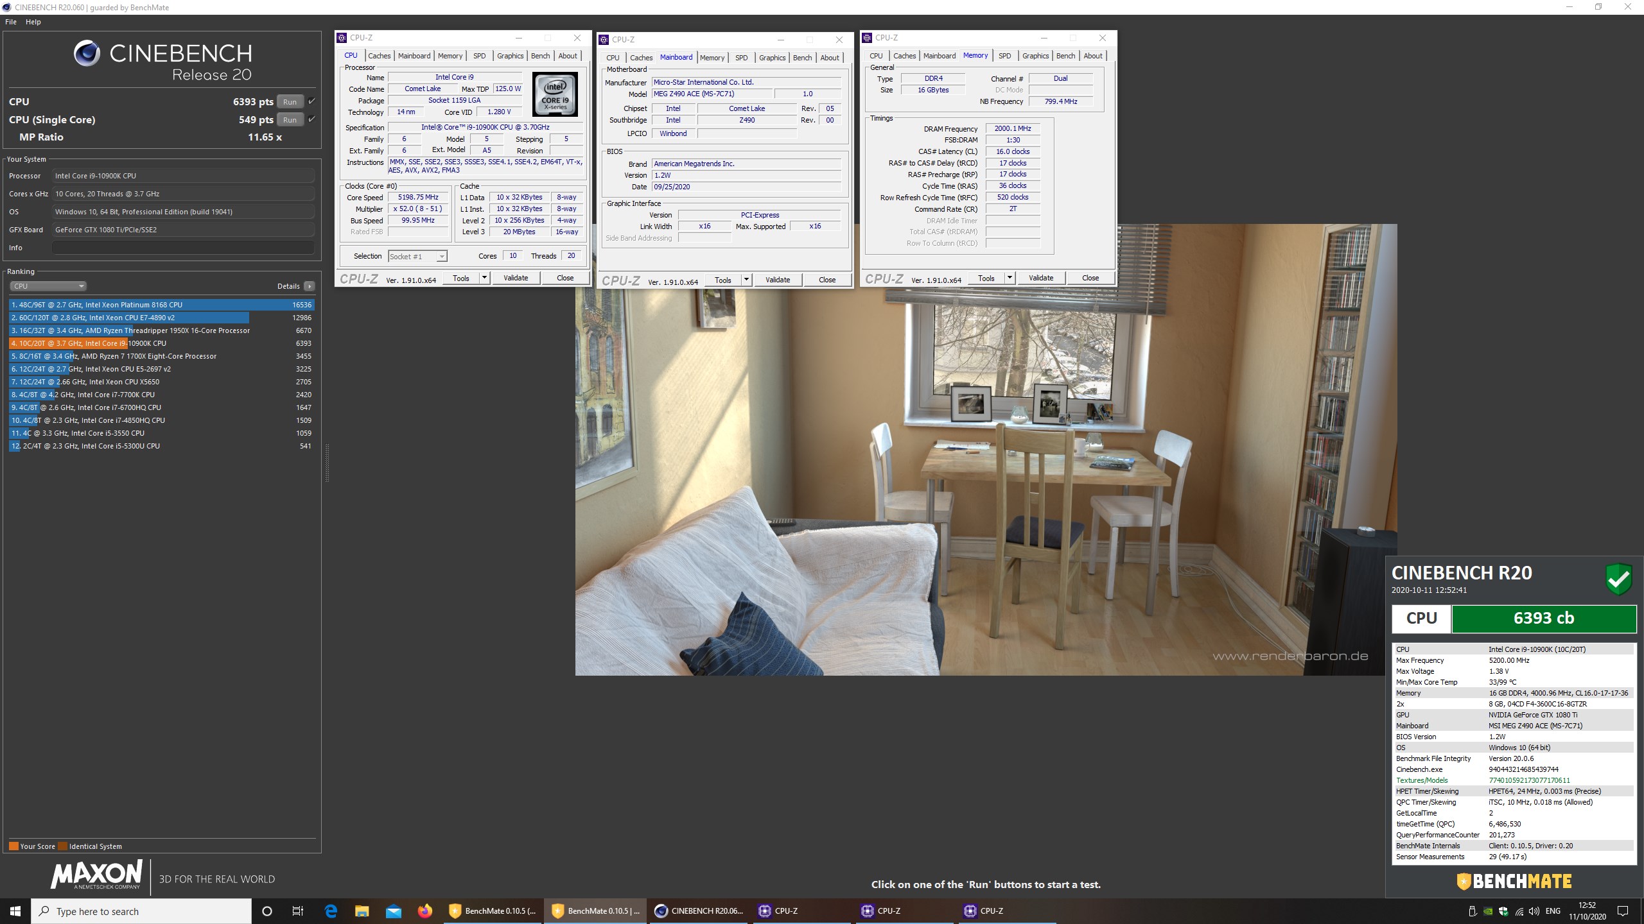Click the Mainboard CPU-Z window title icon
Image resolution: width=1644 pixels, height=924 pixels.
point(604,40)
